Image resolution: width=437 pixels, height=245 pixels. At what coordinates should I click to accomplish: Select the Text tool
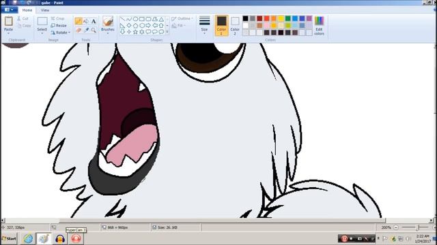[x=94, y=21]
